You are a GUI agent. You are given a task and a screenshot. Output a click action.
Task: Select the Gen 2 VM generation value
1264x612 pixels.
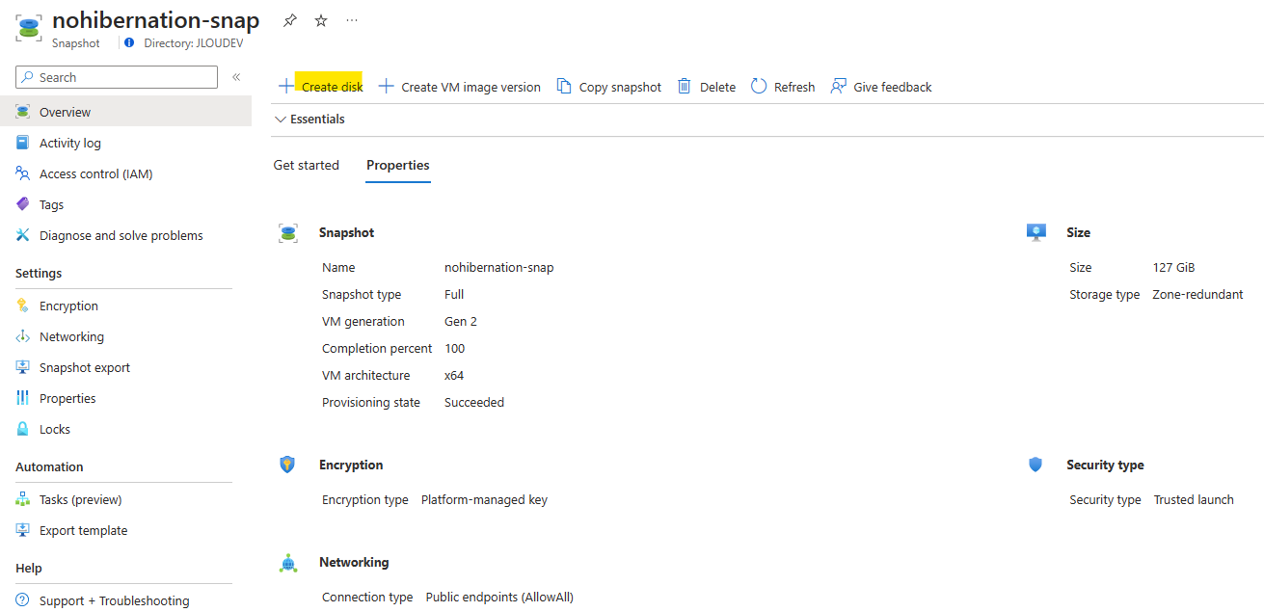461,321
